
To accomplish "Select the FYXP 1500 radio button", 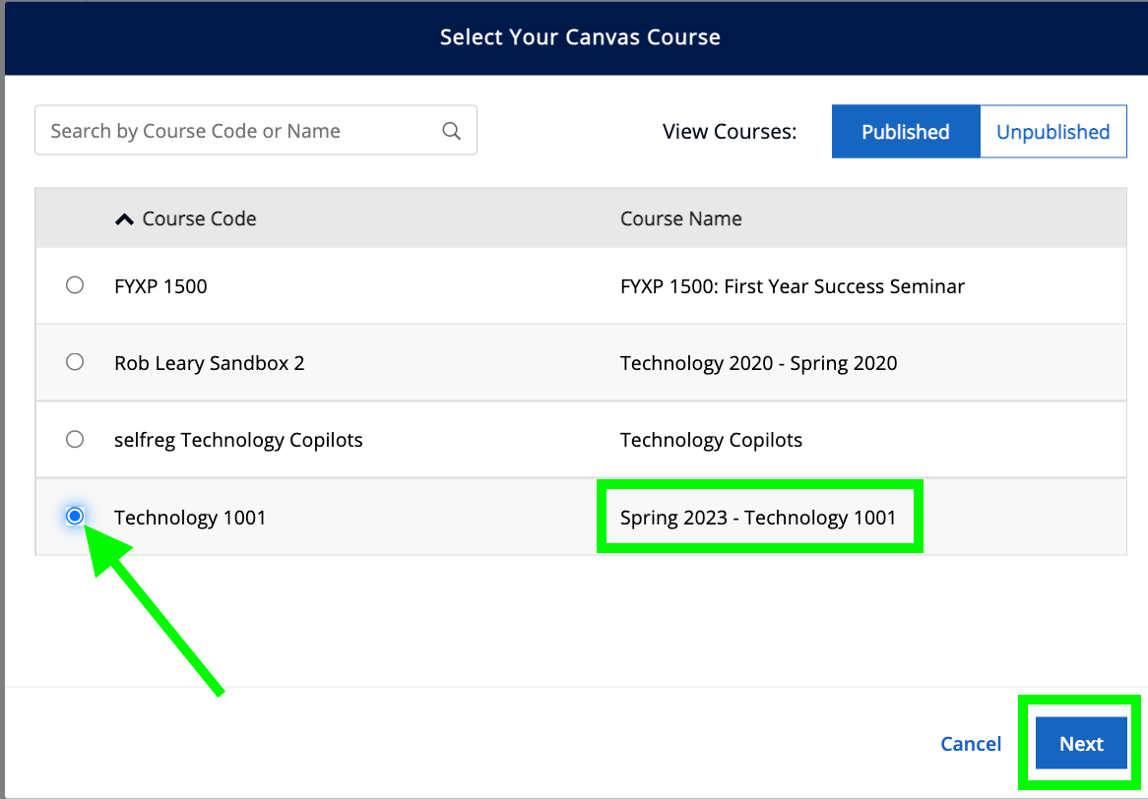I will 75,284.
